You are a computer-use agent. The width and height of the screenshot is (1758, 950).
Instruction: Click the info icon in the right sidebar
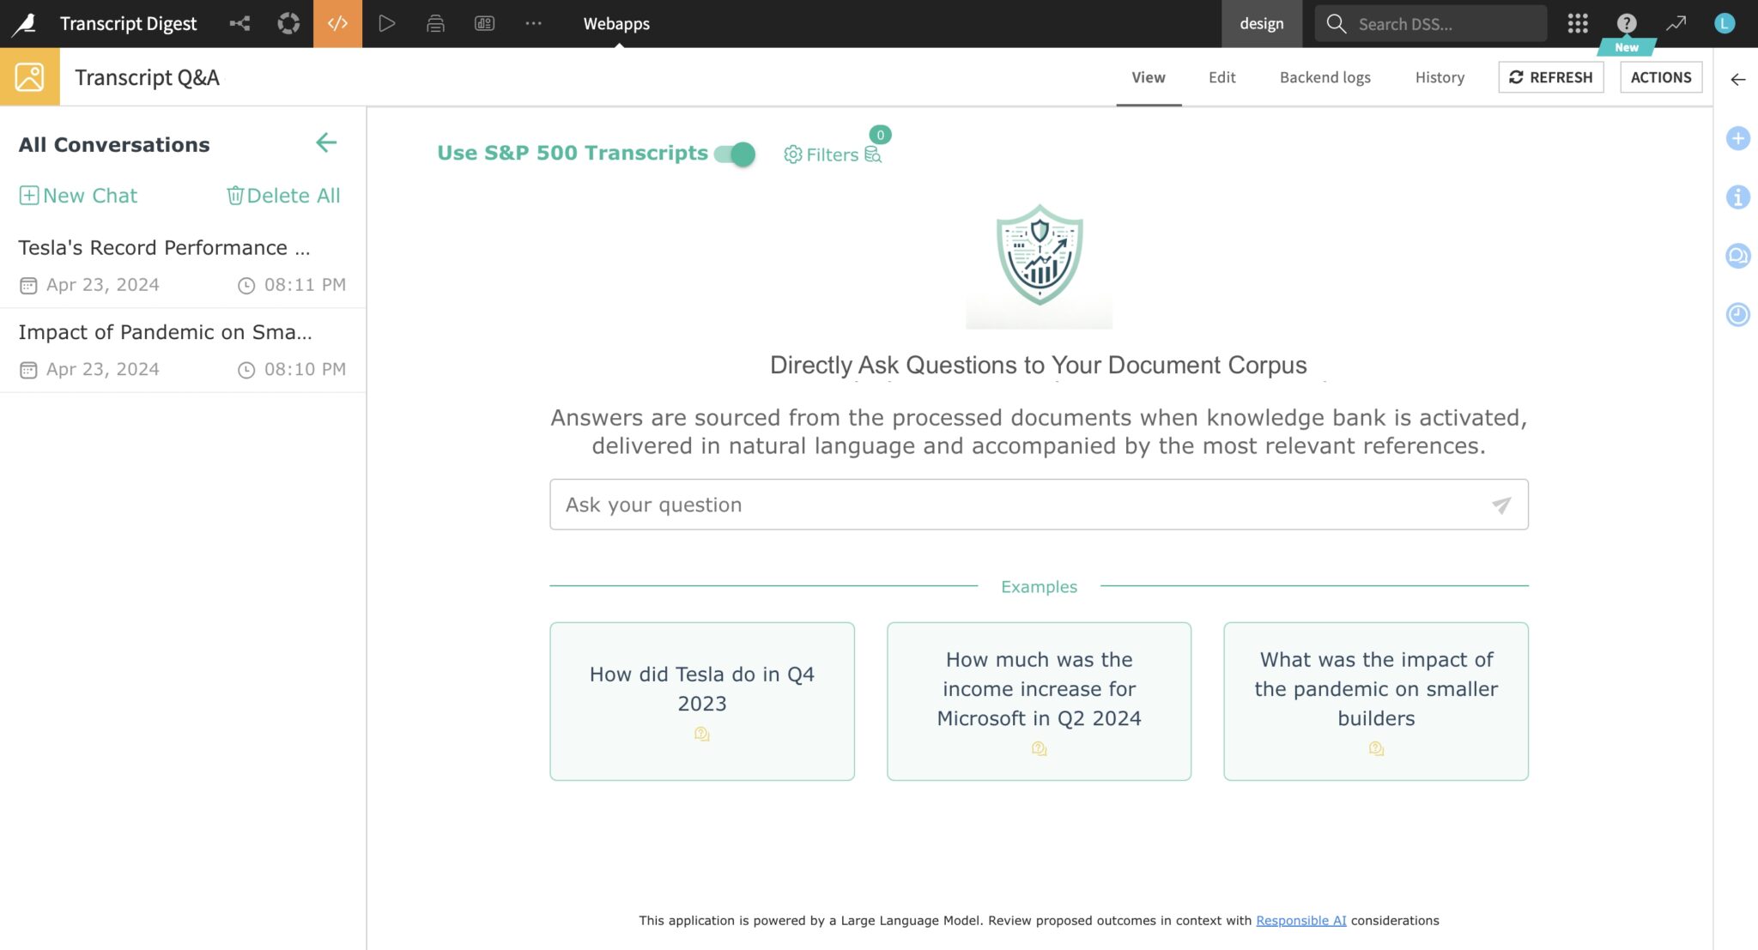(1737, 197)
